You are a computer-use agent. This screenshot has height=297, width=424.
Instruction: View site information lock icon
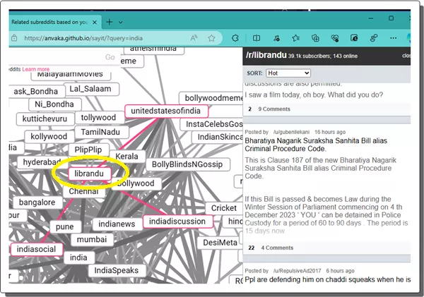tap(14, 38)
